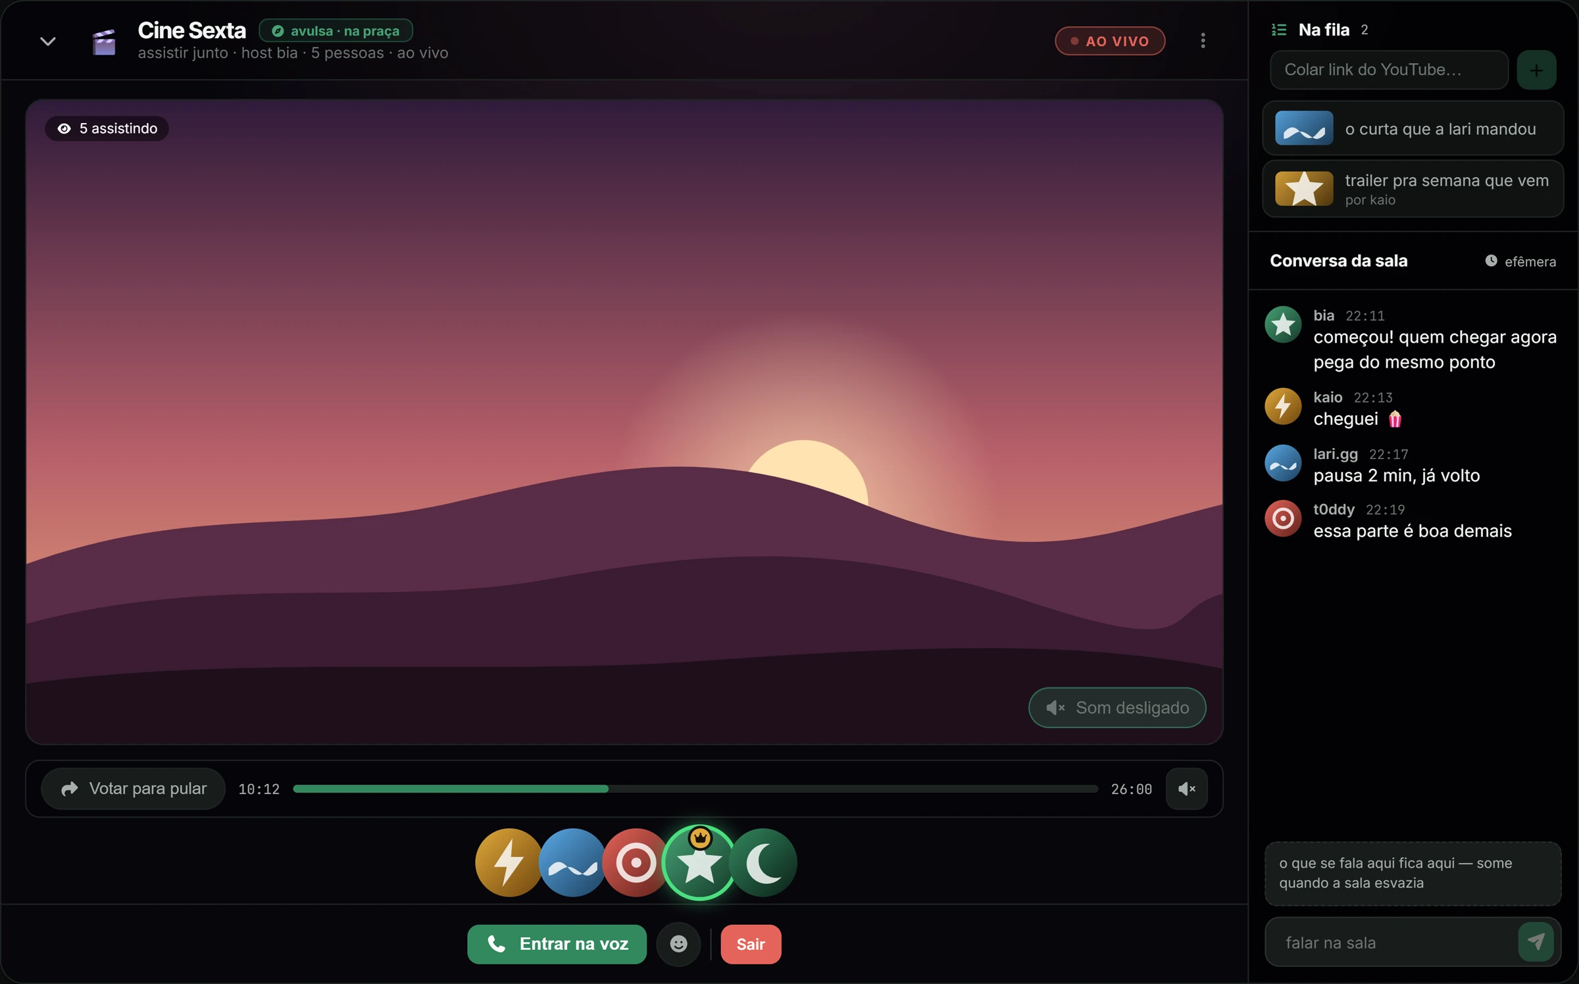Click kaio's lightning avatar in chat
Screen dimensions: 1579x984
(1282, 406)
